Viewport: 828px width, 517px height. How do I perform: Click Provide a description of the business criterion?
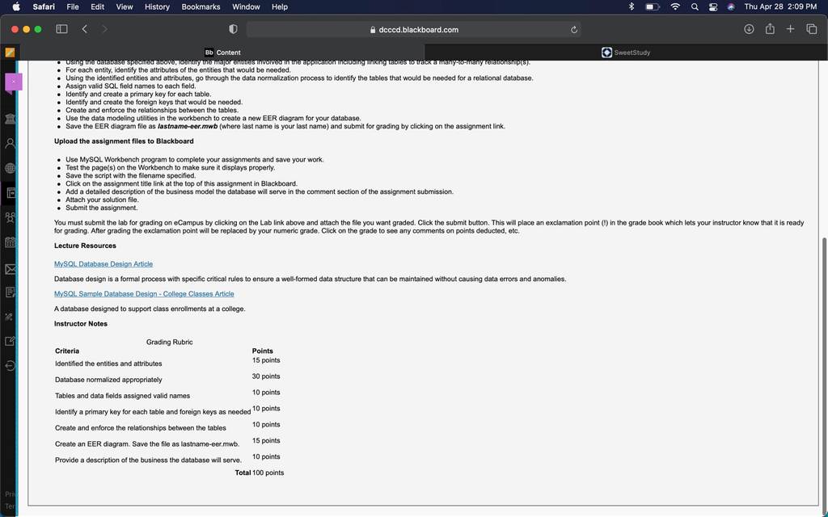(149, 460)
